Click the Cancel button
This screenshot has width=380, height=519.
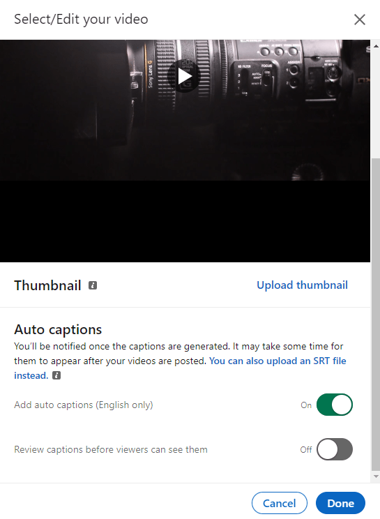[x=280, y=503]
